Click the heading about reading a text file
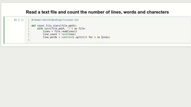 (97, 12)
